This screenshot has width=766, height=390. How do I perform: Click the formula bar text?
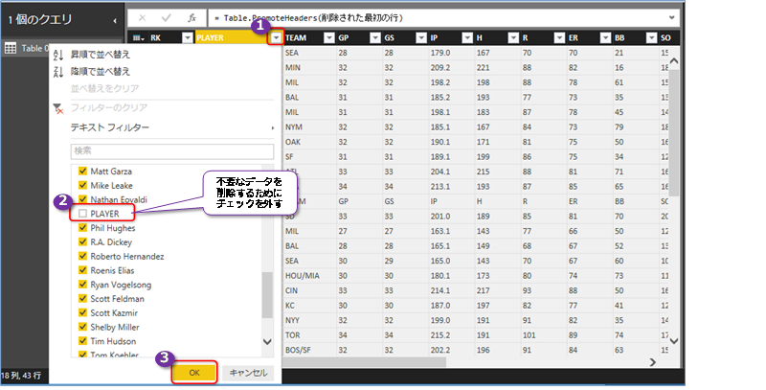click(308, 18)
